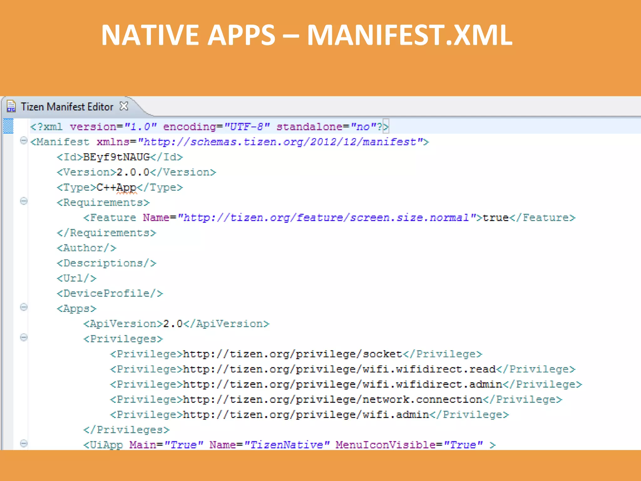Click the schemas.tizen.org manifest namespace URL

pyautogui.click(x=280, y=142)
